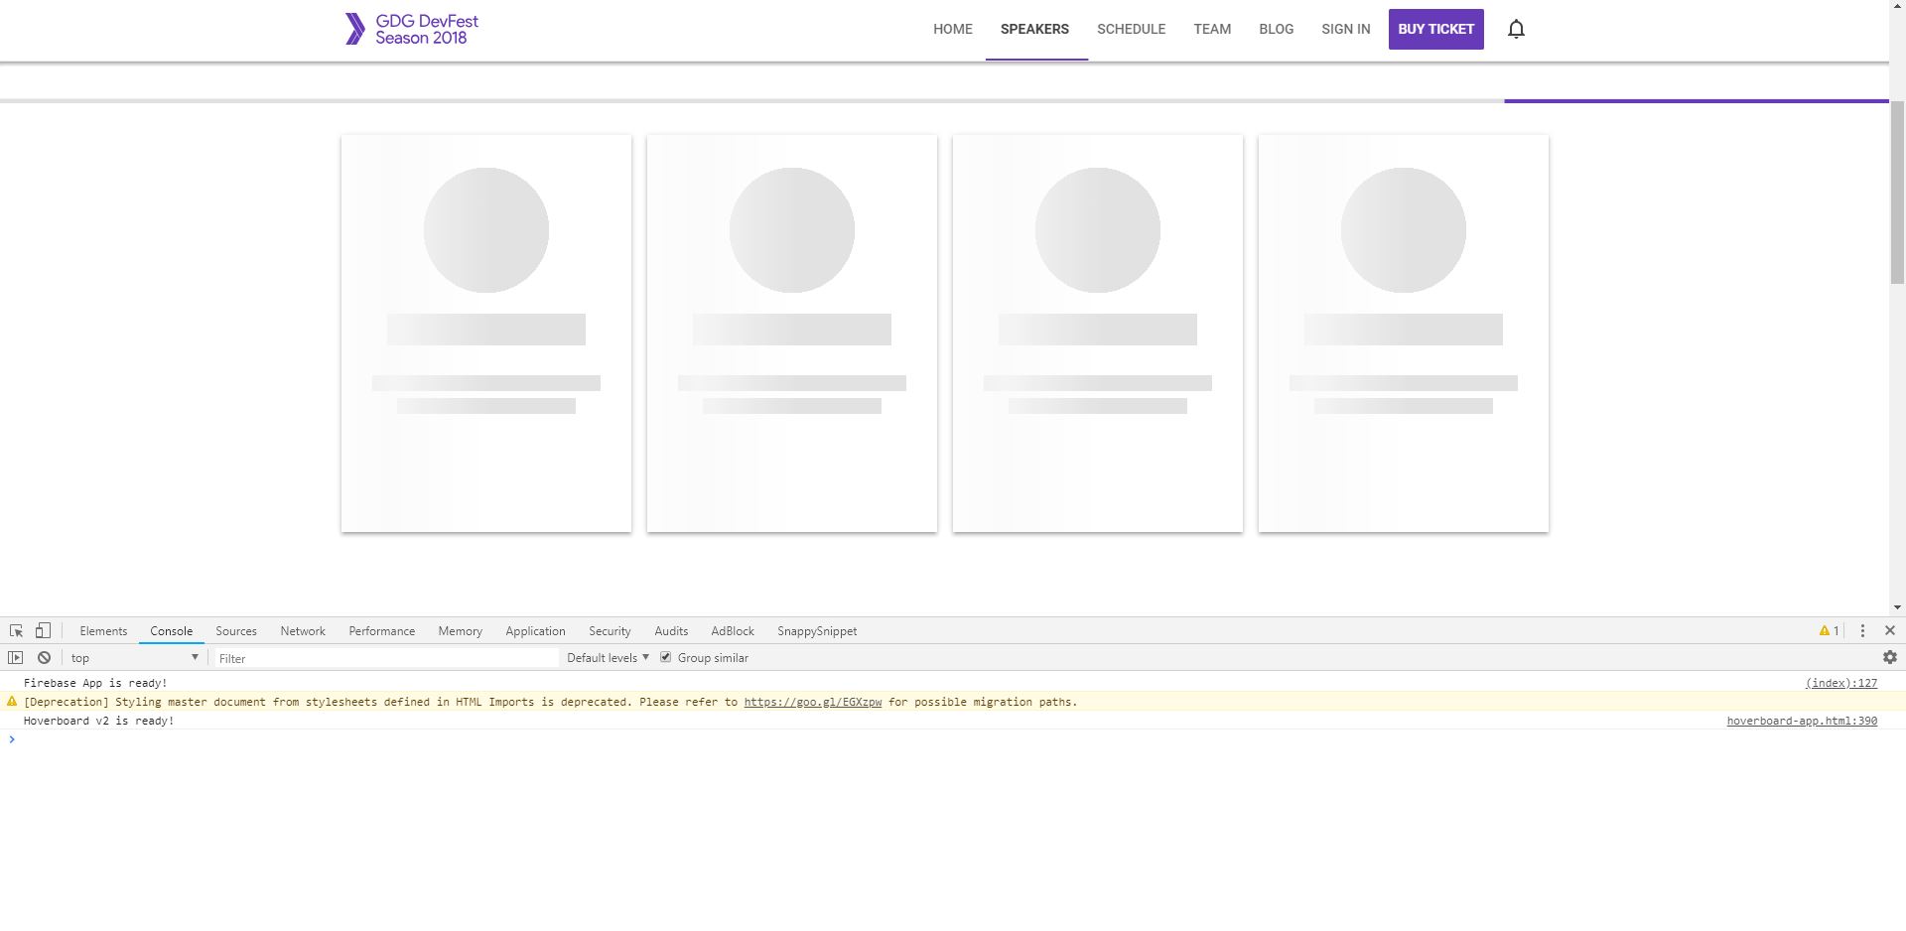Screen dimensions: 1906x931
Task: Enable filtering by clicking the warnings filter area
Action: point(1829,630)
